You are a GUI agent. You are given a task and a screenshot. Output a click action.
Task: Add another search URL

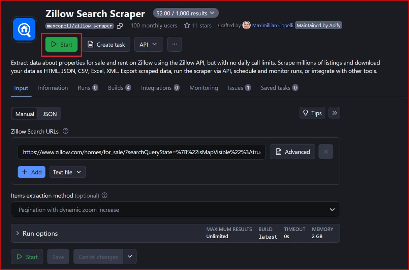pos(32,172)
